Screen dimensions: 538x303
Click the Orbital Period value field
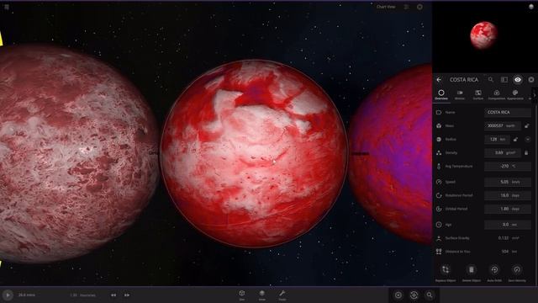tap(508, 209)
